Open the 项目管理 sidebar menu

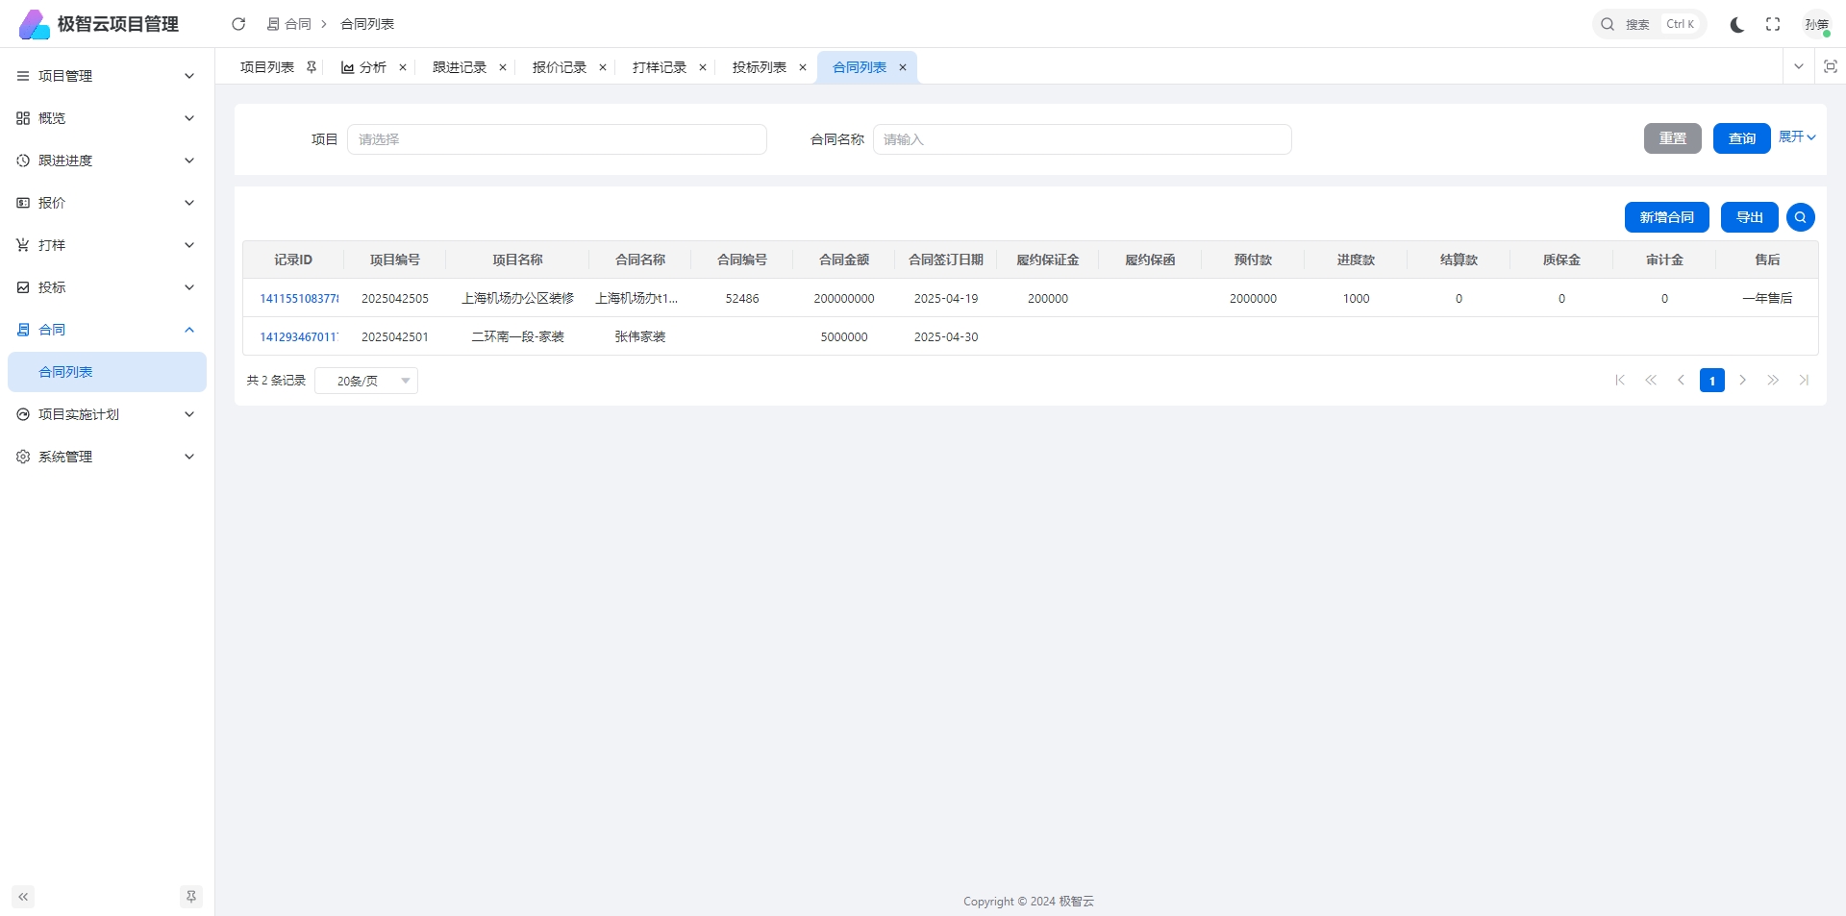coord(106,76)
